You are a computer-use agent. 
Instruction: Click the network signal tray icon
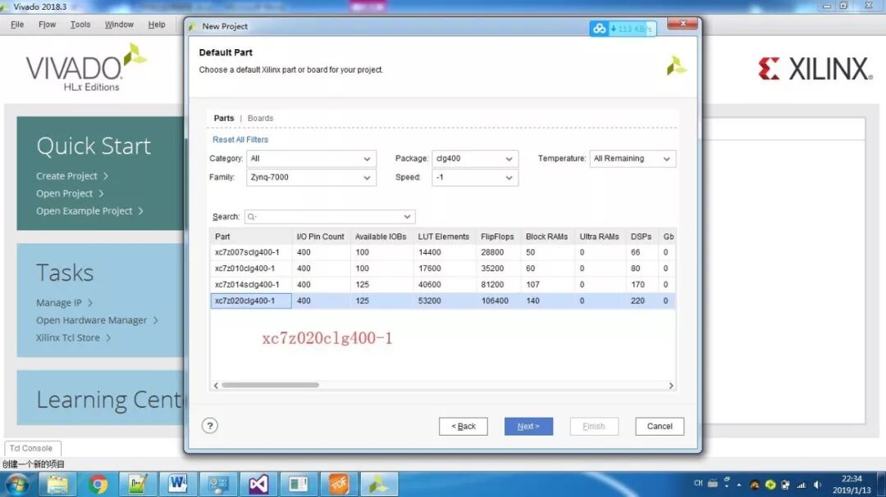coord(802,485)
